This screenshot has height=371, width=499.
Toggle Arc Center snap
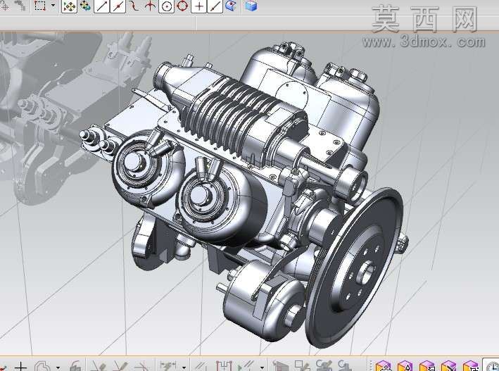pyautogui.click(x=166, y=6)
